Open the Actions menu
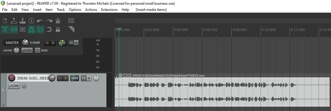Image resolution: width=331 pixels, height=111 pixels. pyautogui.click(x=91, y=10)
